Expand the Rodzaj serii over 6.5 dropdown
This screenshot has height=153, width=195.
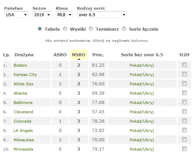click(x=102, y=15)
